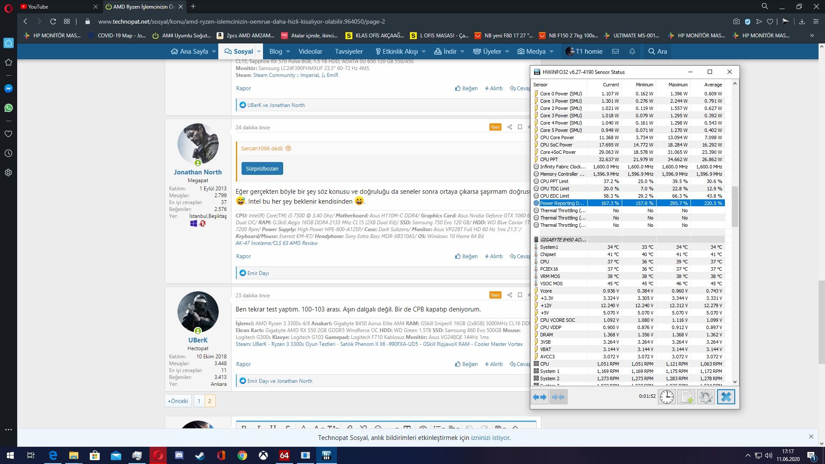Expand the Sosyal menu dropdown arrow
825x464 pixels.
pyautogui.click(x=259, y=52)
